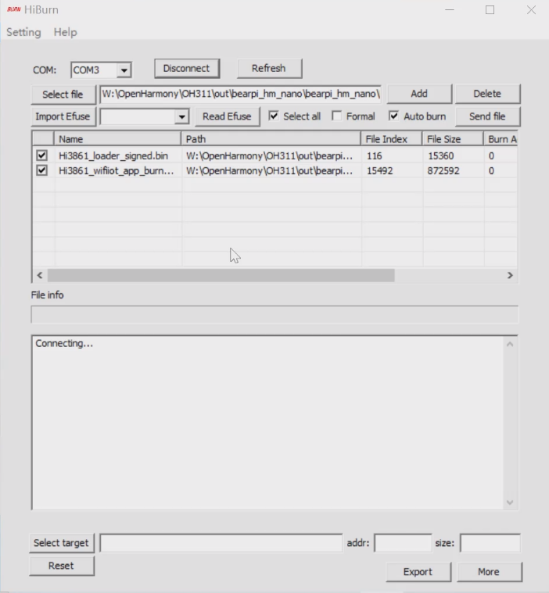Click the More button

click(489, 572)
